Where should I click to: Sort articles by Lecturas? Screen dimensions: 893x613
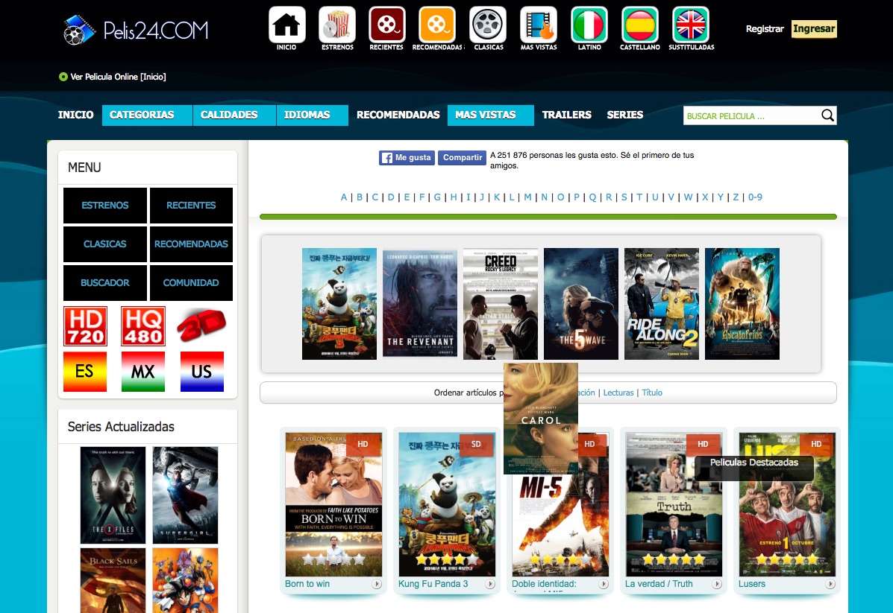coord(618,393)
